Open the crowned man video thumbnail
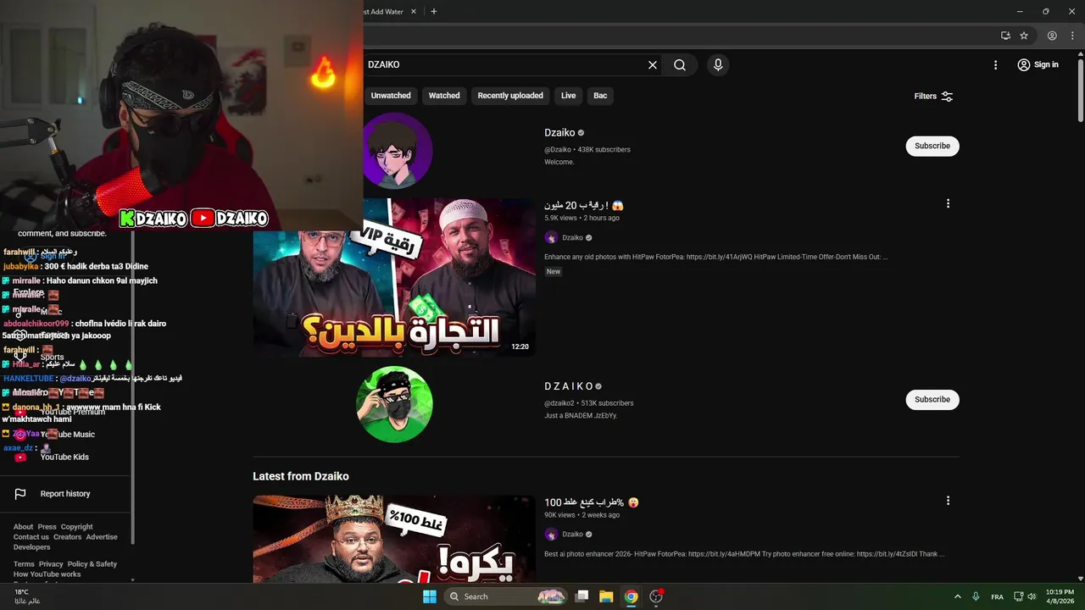The width and height of the screenshot is (1085, 610). pyautogui.click(x=394, y=539)
